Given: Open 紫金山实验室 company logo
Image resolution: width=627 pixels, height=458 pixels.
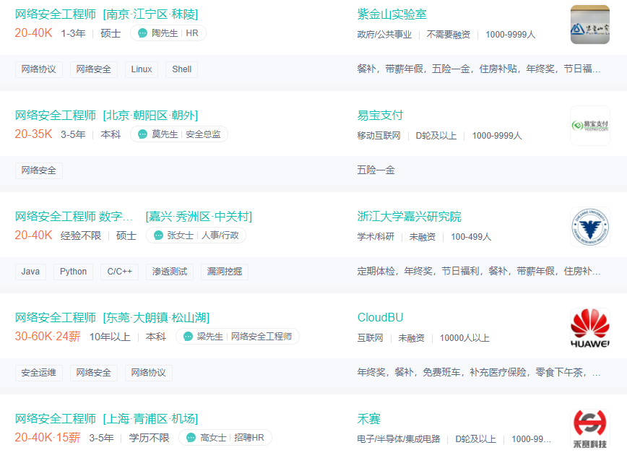Looking at the screenshot, I should tap(589, 25).
